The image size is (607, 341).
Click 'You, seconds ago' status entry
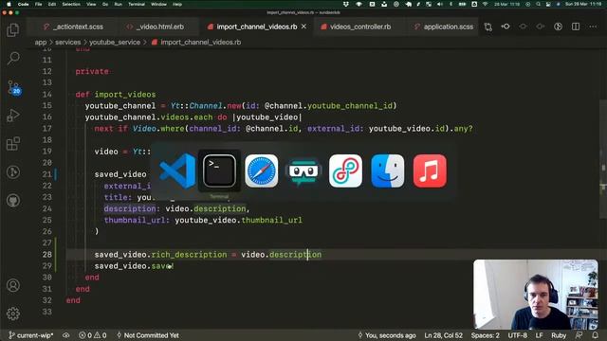coord(387,335)
